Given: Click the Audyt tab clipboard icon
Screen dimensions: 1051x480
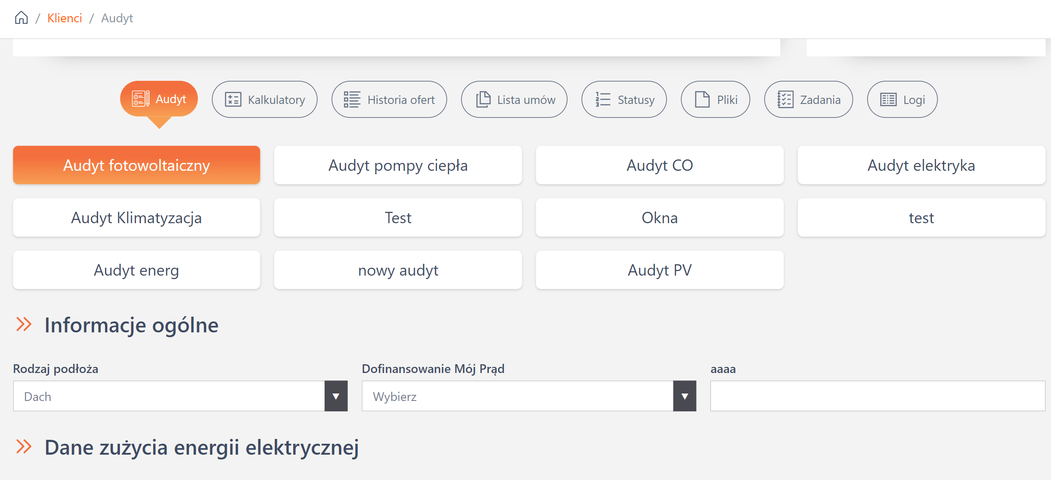Looking at the screenshot, I should click(x=140, y=99).
